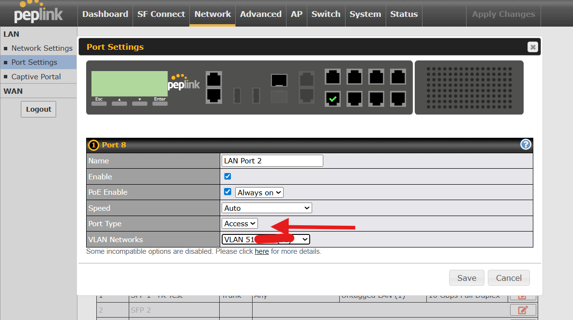Screen dimensions: 573x320
Task: Expand the Port Type Access dropdown
Action: click(240, 223)
